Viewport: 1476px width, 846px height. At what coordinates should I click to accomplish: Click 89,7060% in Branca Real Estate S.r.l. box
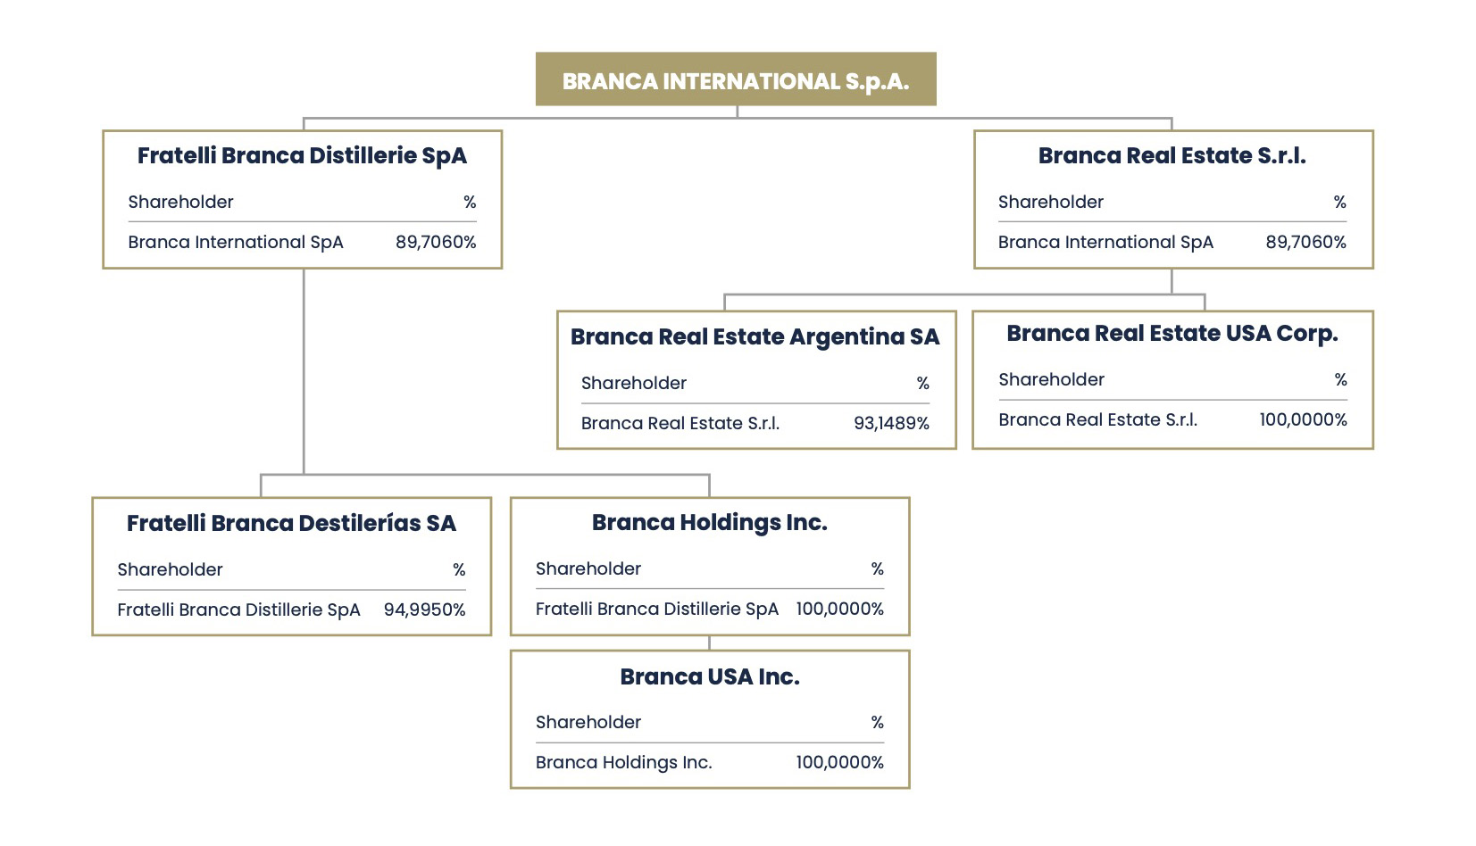[x=1305, y=242]
